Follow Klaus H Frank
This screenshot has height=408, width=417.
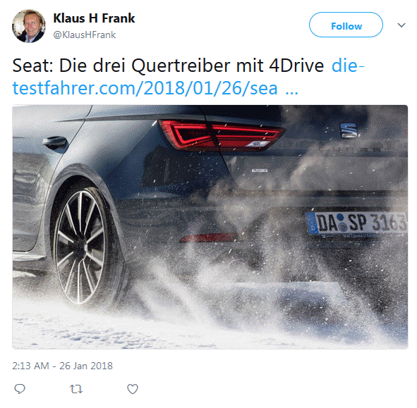(x=346, y=25)
